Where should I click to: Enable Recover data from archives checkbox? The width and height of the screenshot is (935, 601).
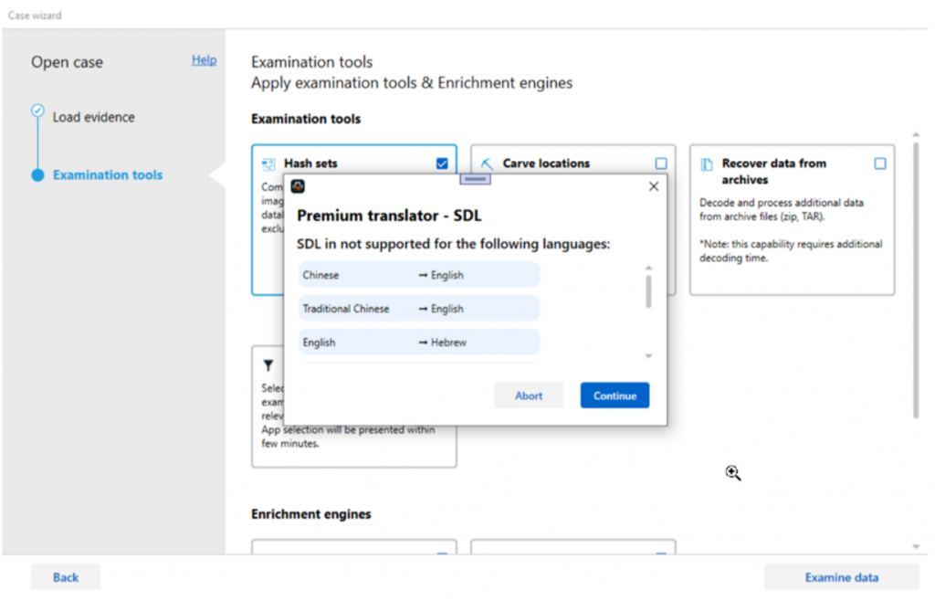pyautogui.click(x=880, y=163)
